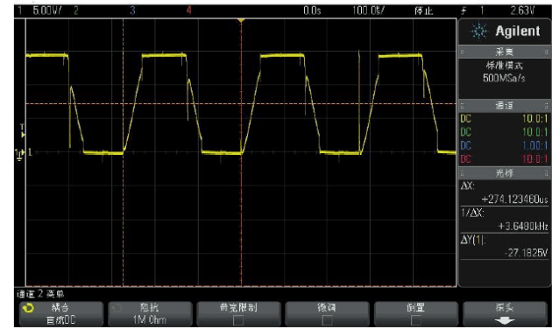
Task: Click the trigger level T marker
Action: tap(23, 130)
